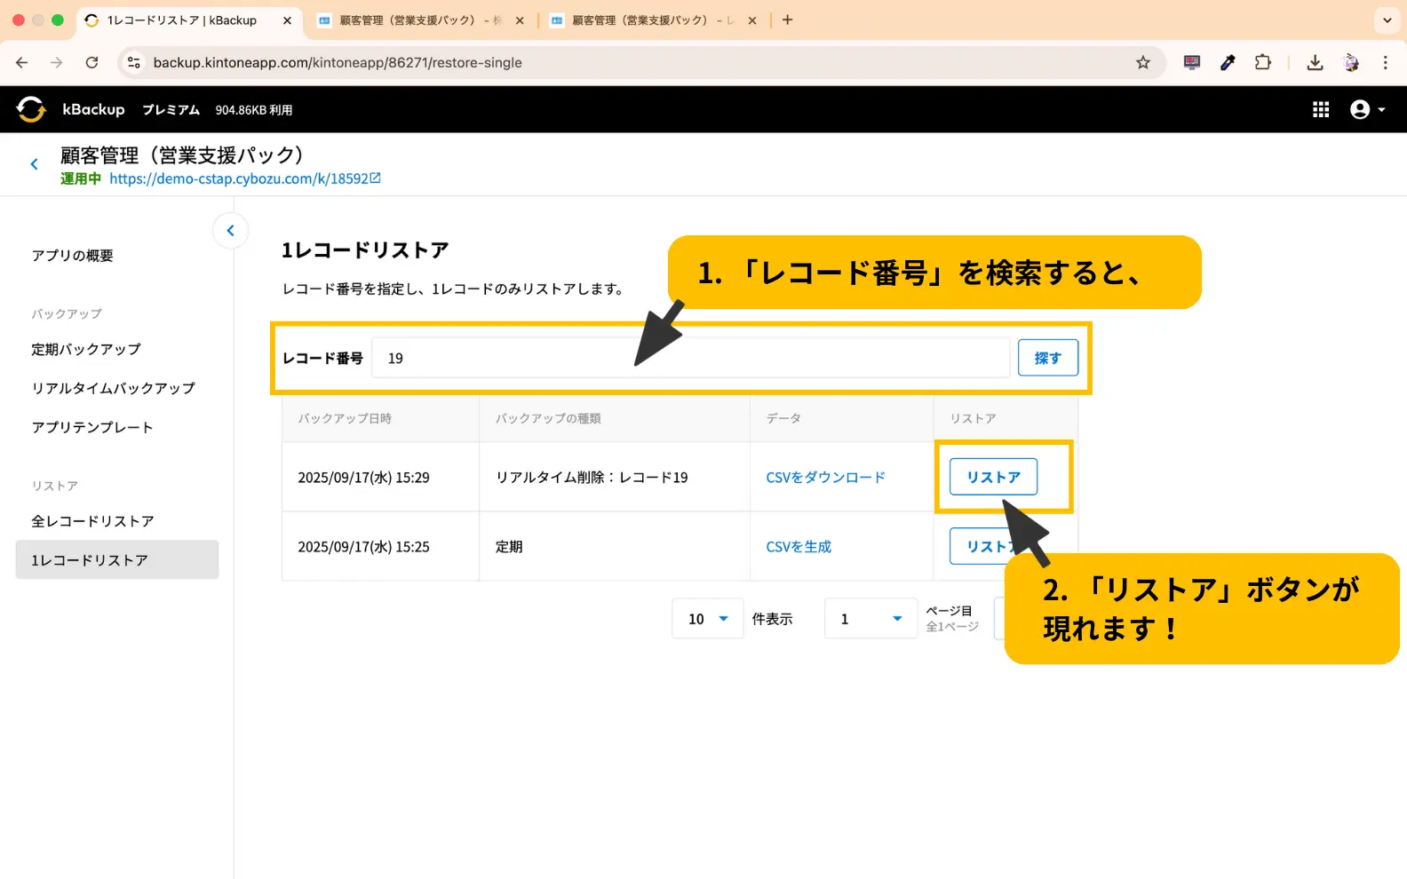Click the kBackup brand name
Screen dimensions: 1407x879
(x=93, y=109)
